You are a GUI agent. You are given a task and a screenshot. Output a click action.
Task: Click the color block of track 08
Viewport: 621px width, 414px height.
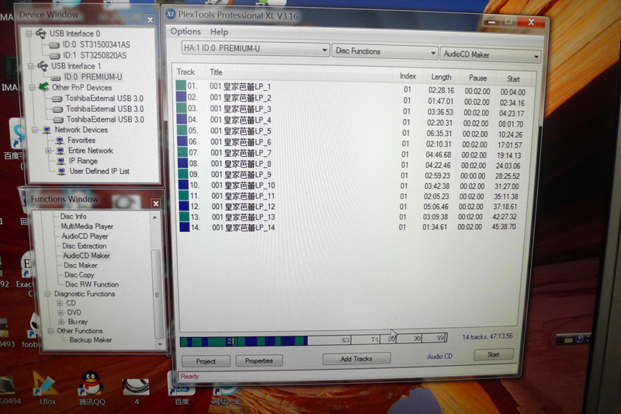click(182, 163)
